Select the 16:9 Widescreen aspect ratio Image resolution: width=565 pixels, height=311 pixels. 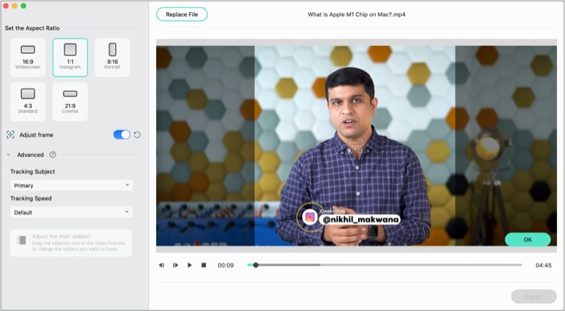[x=27, y=57]
